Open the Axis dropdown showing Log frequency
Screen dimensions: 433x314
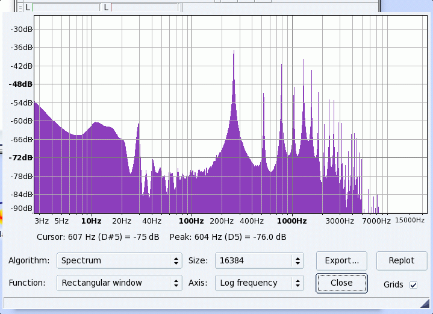(x=260, y=283)
